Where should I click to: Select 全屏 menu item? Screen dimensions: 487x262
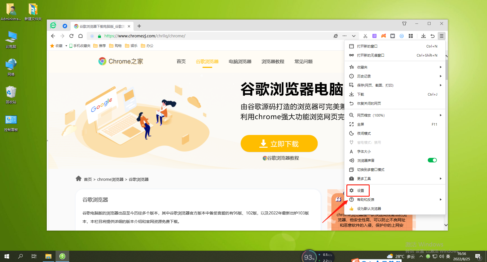(x=395, y=124)
